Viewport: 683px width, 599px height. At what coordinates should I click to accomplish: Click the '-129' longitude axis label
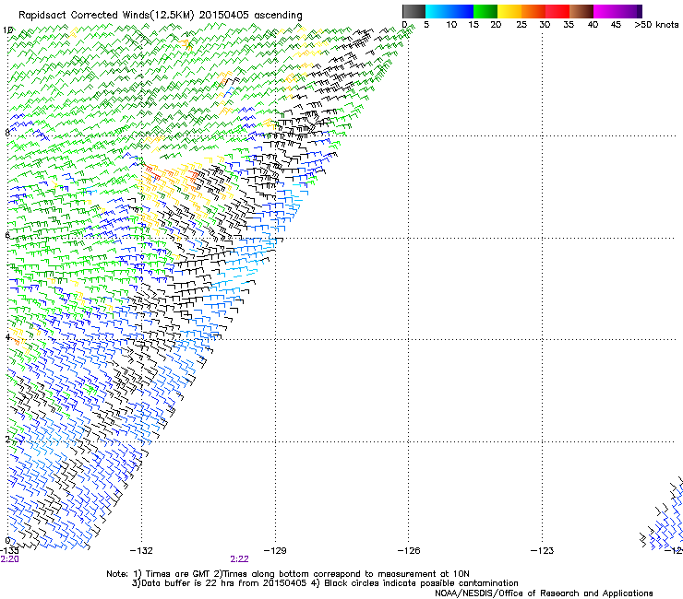pos(275,551)
